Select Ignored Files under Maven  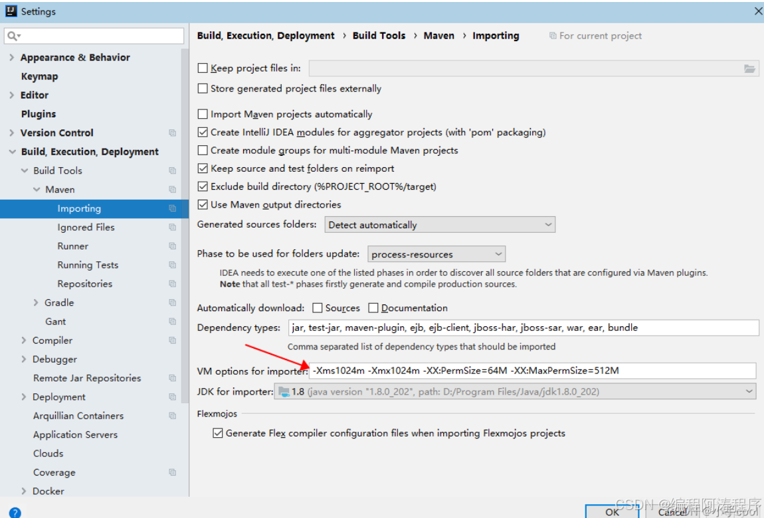86,227
